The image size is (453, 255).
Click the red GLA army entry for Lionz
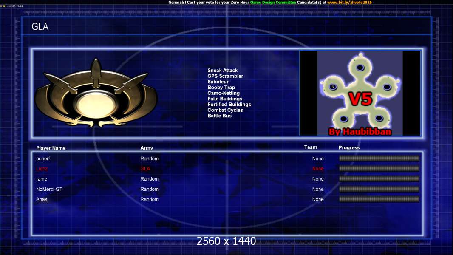(145, 169)
